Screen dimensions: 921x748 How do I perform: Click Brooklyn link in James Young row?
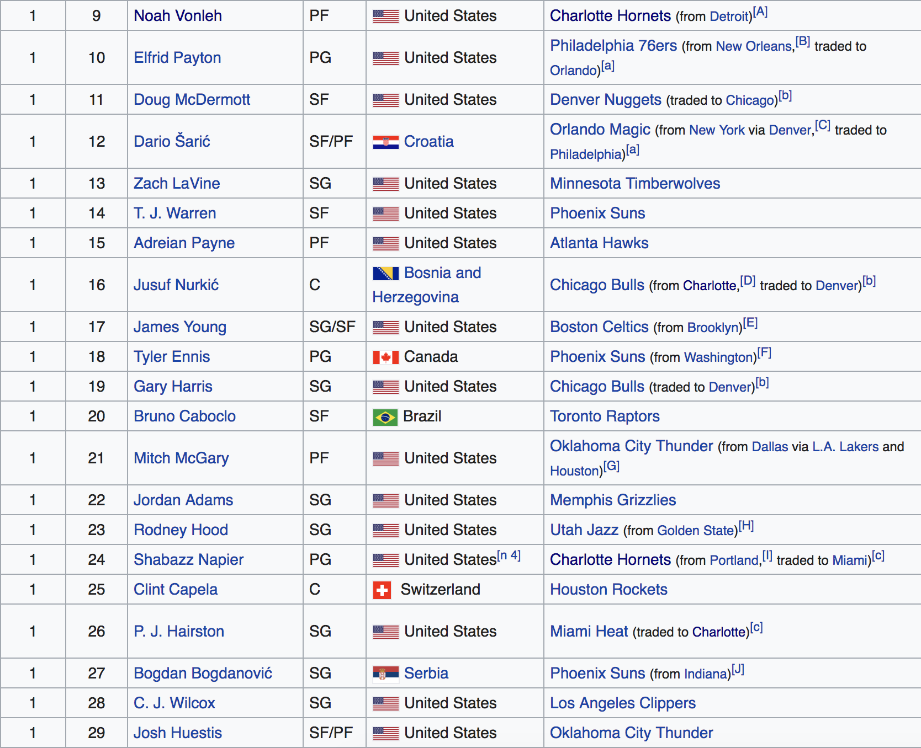[713, 328]
